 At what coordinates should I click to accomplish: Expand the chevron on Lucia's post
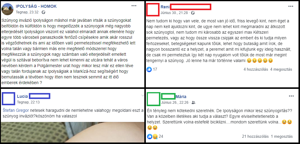pos(143,95)
